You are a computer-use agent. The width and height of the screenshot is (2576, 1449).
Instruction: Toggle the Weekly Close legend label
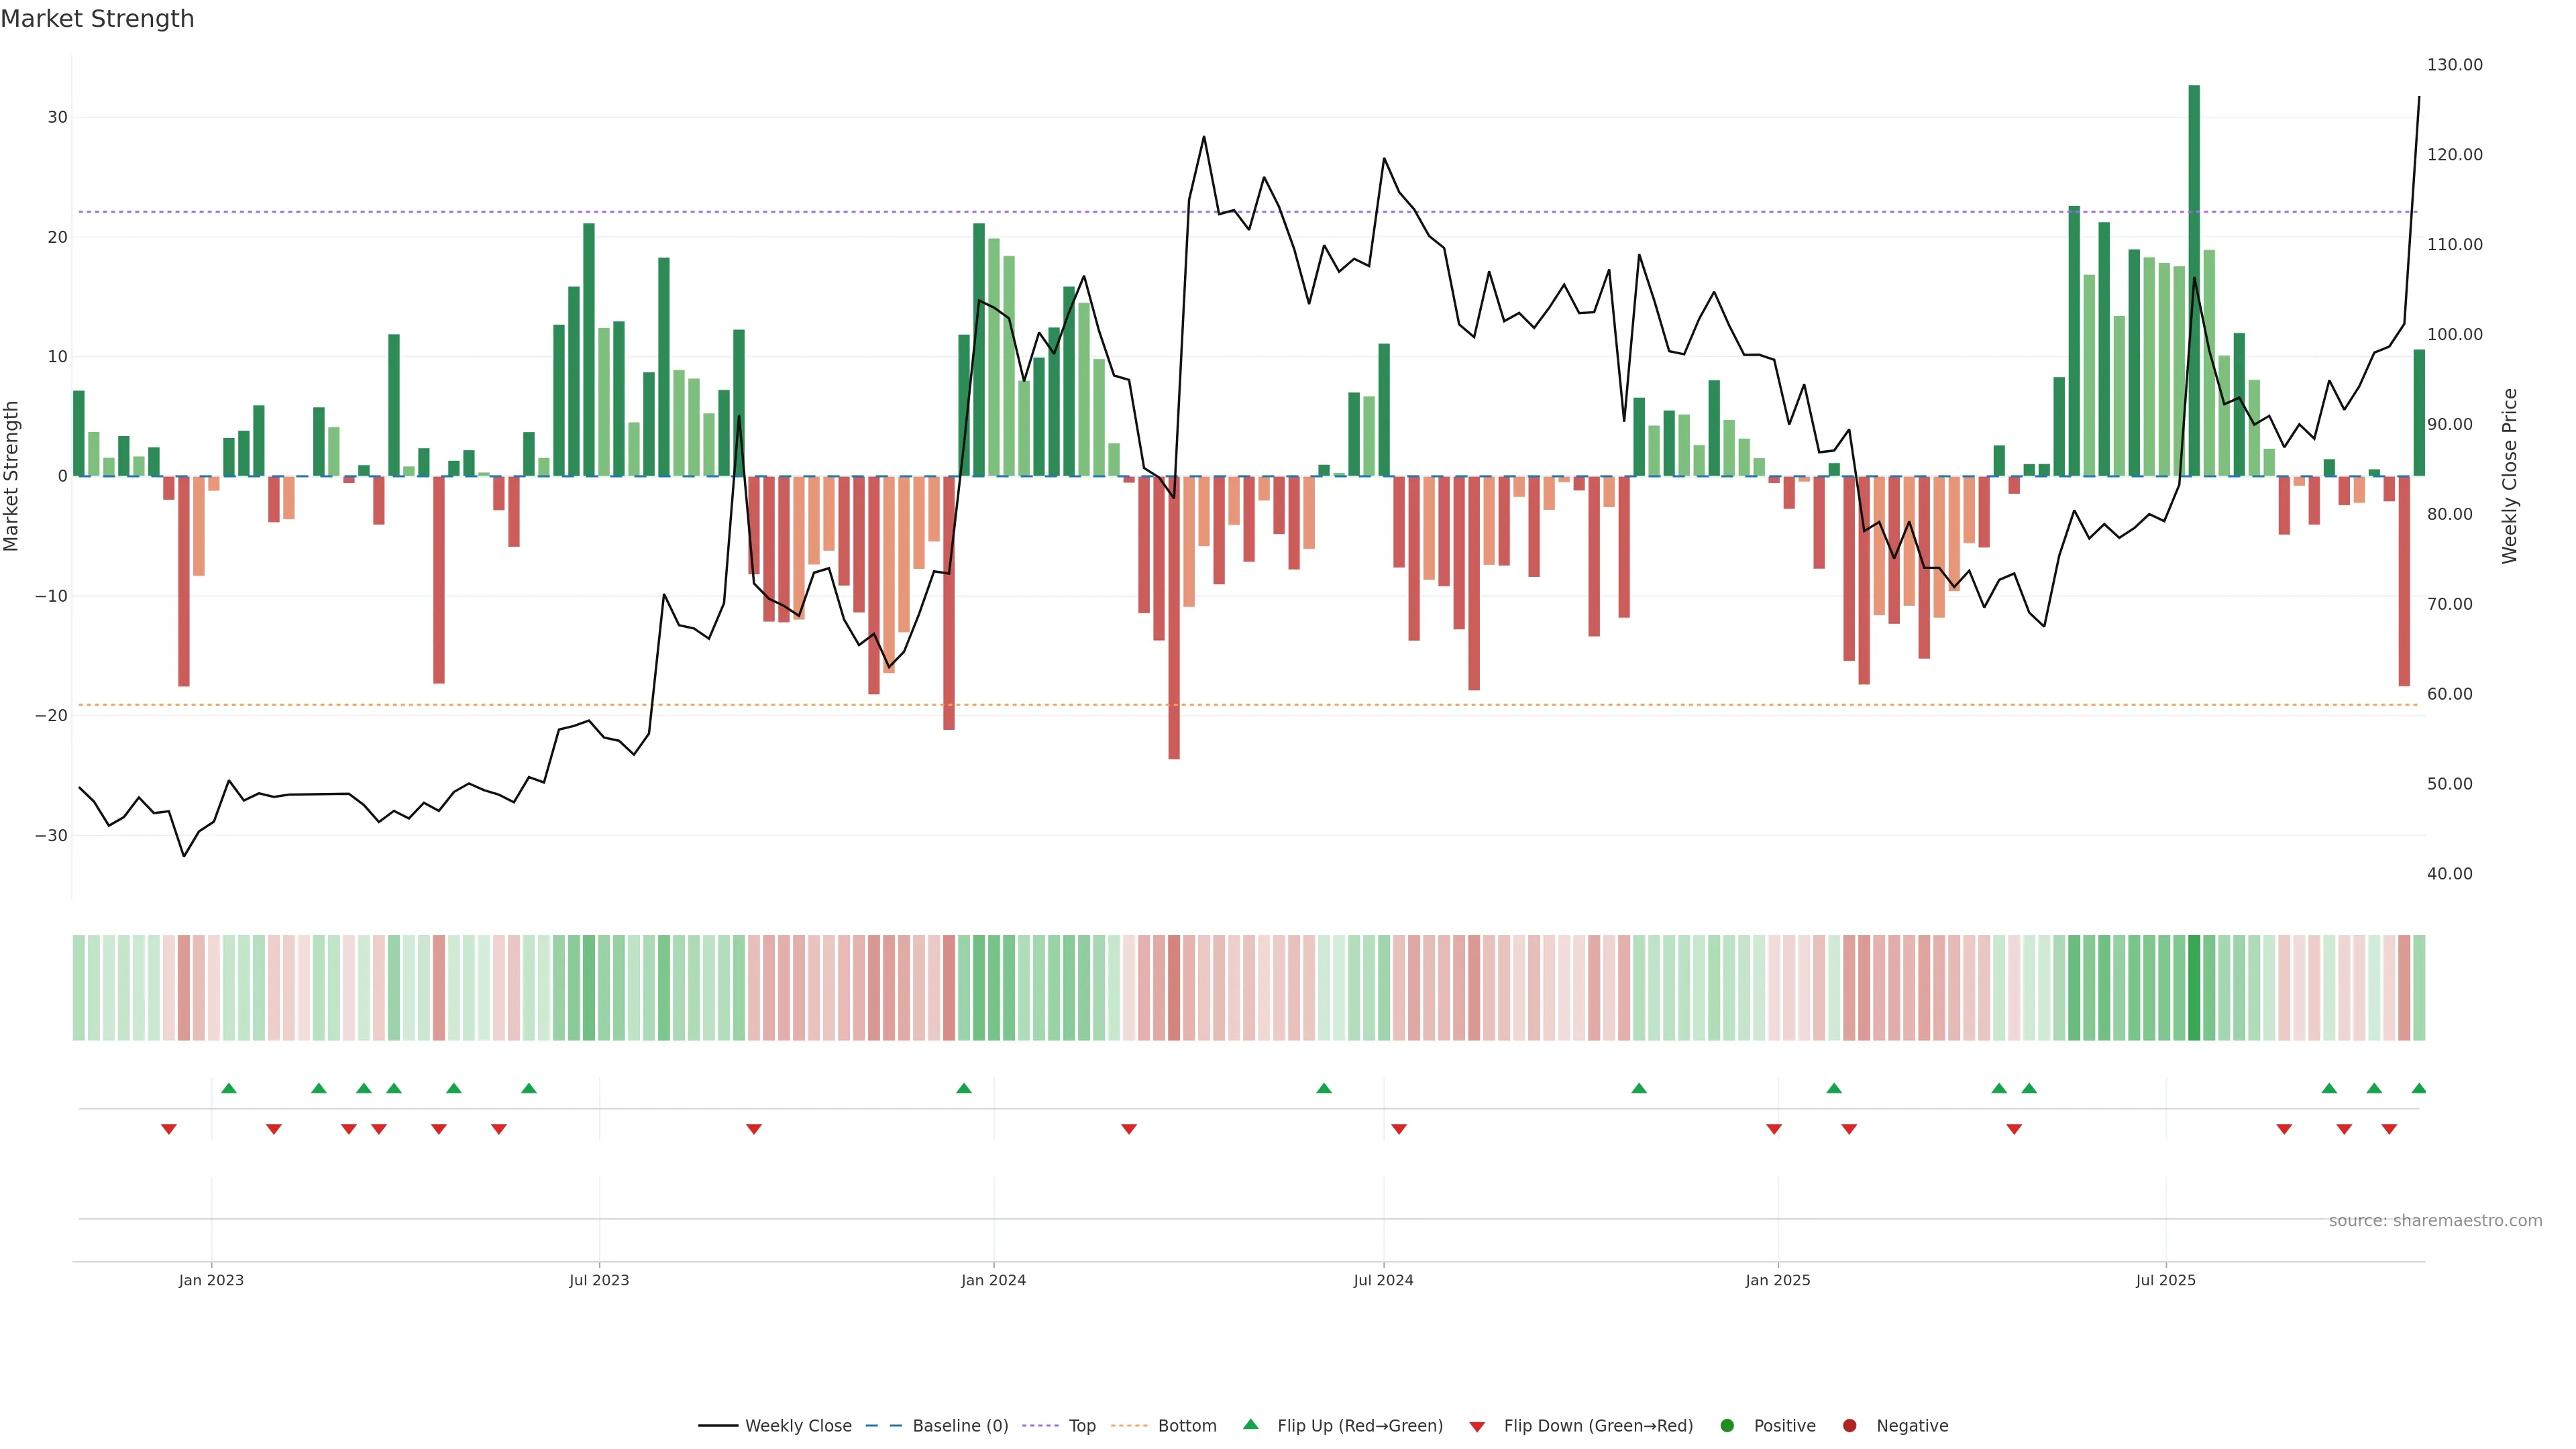tap(798, 1425)
